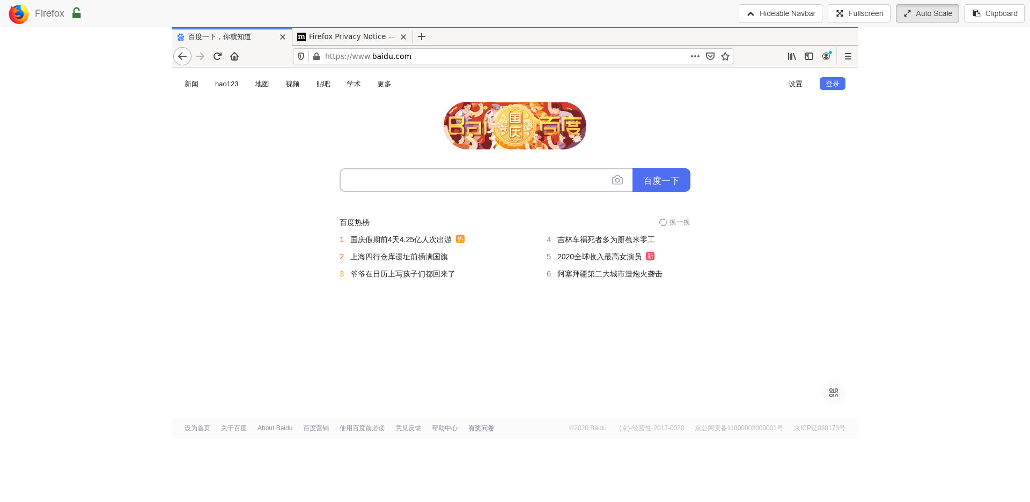The image size is (1030, 502).
Task: Expand the 更多 menu
Action: coord(384,84)
